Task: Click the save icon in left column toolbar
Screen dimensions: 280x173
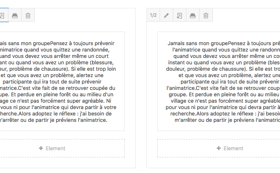Action: click(15, 16)
